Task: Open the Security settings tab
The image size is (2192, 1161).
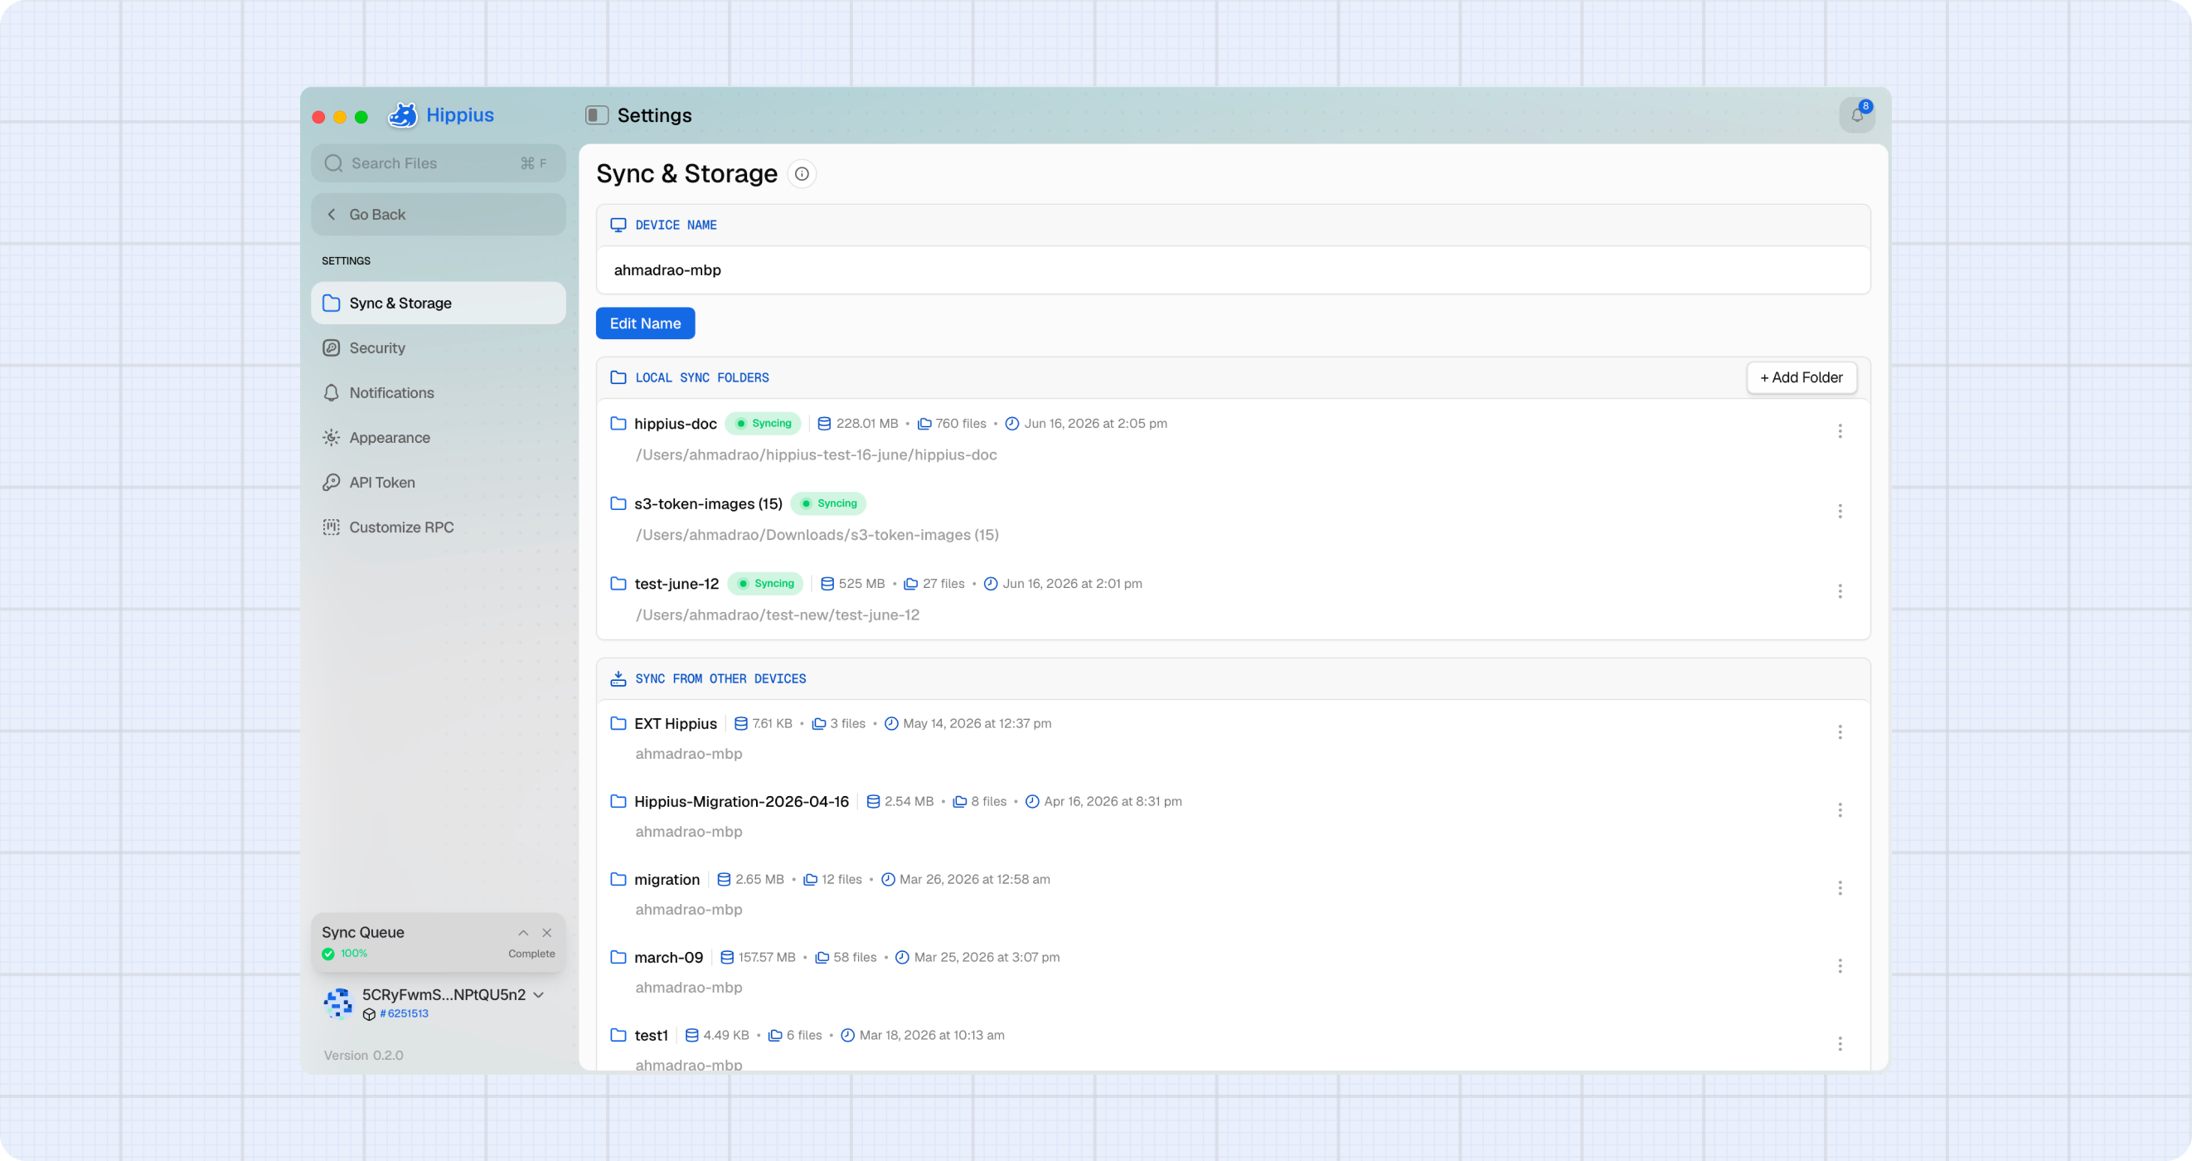Action: pyautogui.click(x=439, y=348)
